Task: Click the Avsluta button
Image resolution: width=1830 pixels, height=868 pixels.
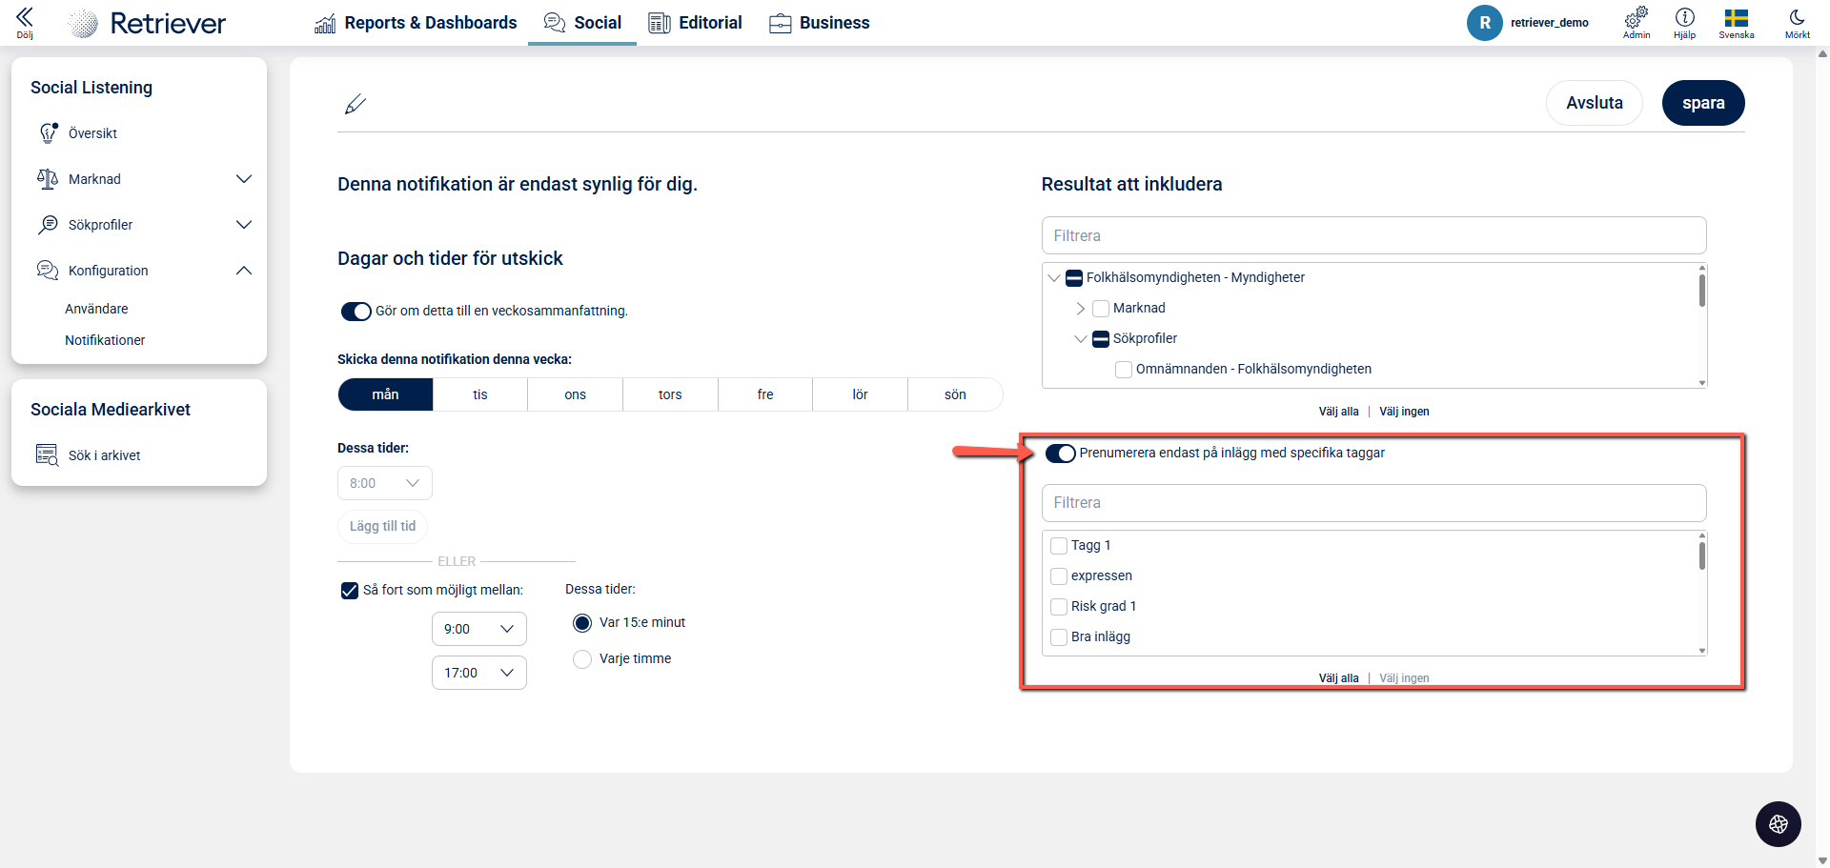Action: [x=1594, y=103]
